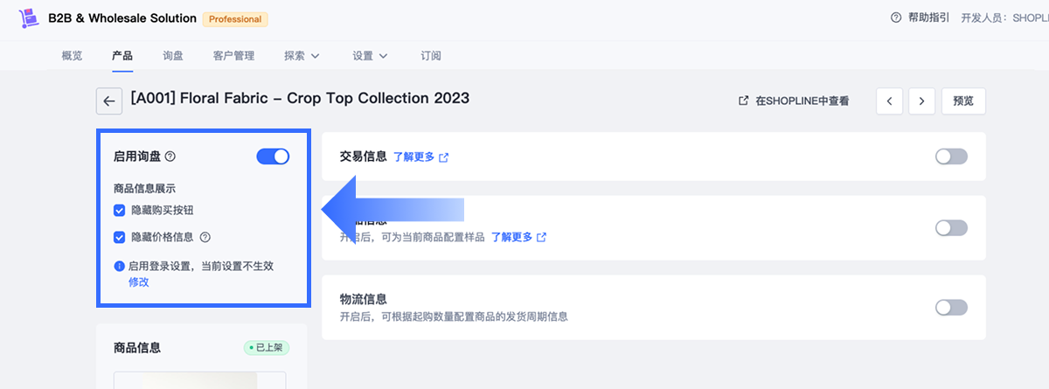Click the 预览 button
Screen dimensions: 1049x389
click(963, 101)
